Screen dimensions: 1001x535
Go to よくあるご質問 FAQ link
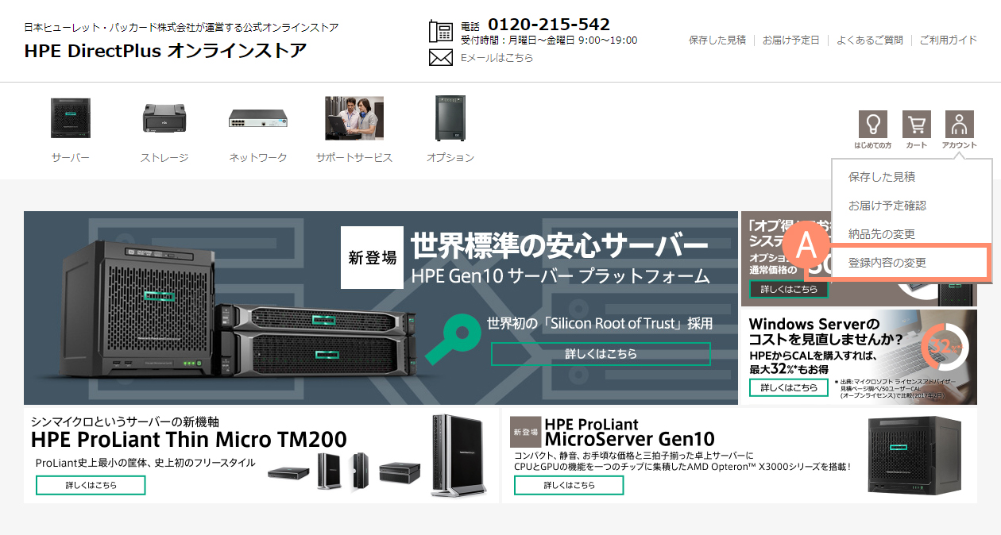870,40
